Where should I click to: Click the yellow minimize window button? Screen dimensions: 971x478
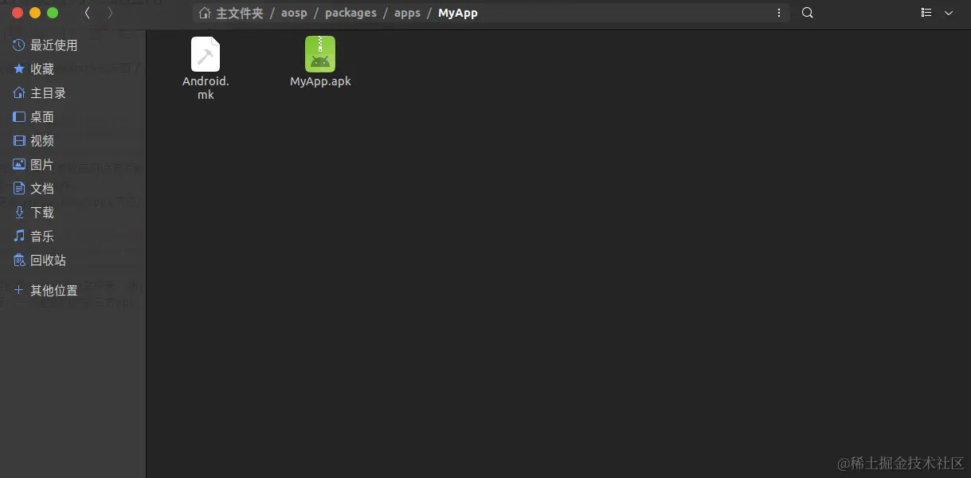pos(35,13)
